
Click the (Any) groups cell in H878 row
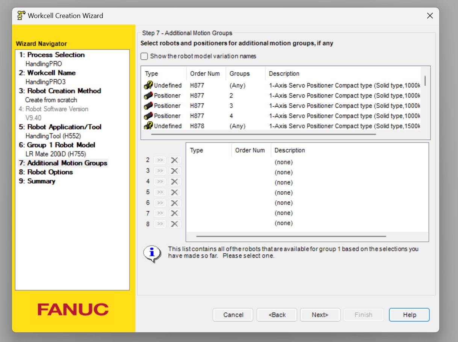237,126
